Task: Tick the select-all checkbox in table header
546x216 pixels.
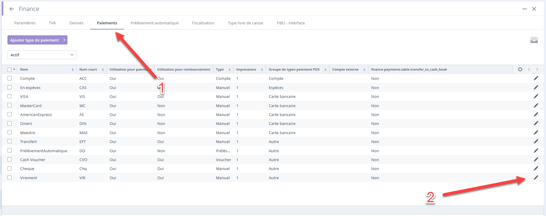Action: [10, 69]
